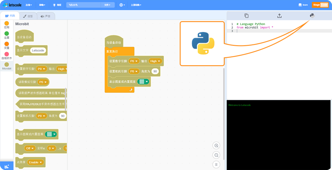332x170 pixels.
Task: Open High dropdown in palette 设置数字引脚 block
Action: [62, 69]
